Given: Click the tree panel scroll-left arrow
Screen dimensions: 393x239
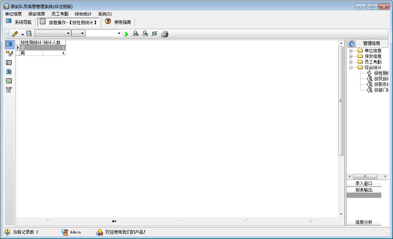Looking at the screenshot, I should click(350, 176).
